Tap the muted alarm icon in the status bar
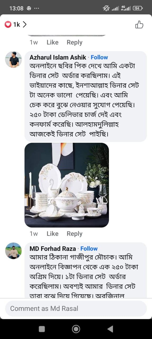 (x=106, y=8)
